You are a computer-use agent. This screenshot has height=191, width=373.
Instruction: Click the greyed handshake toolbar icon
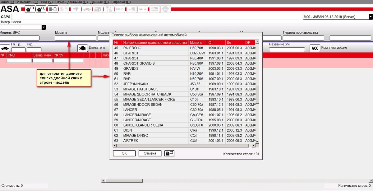[x=76, y=9]
